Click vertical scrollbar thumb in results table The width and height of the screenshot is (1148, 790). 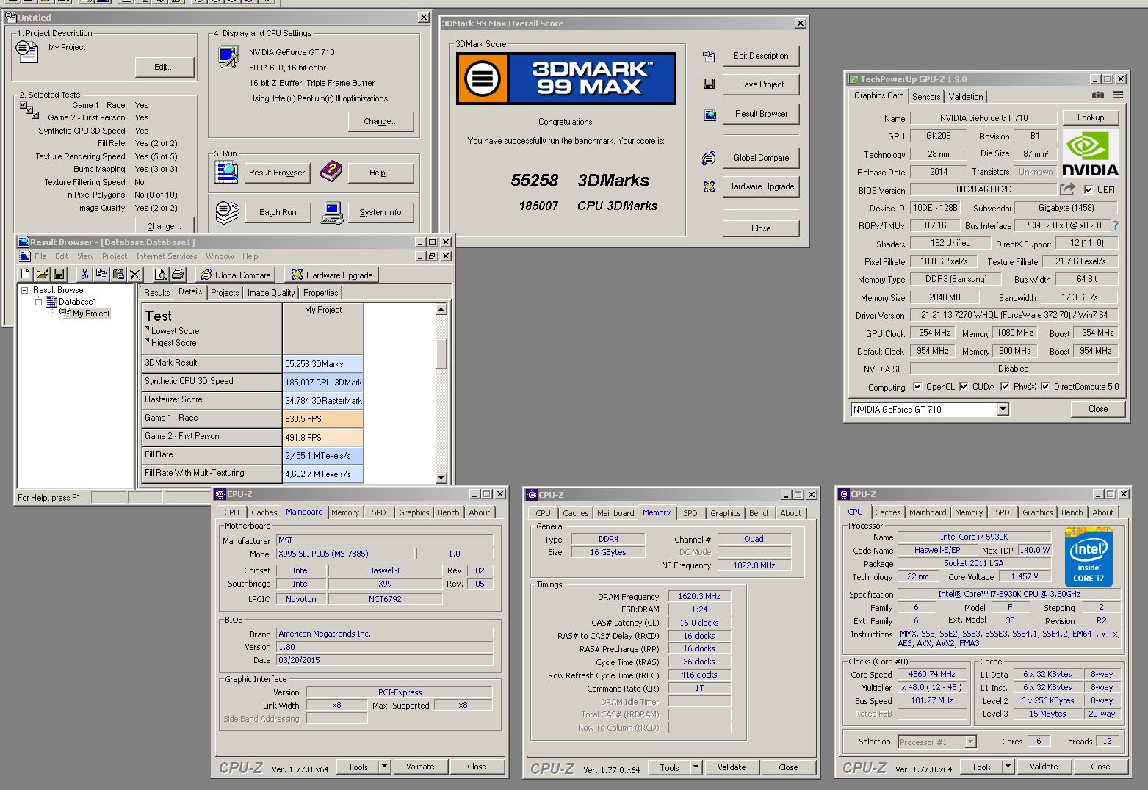(441, 352)
